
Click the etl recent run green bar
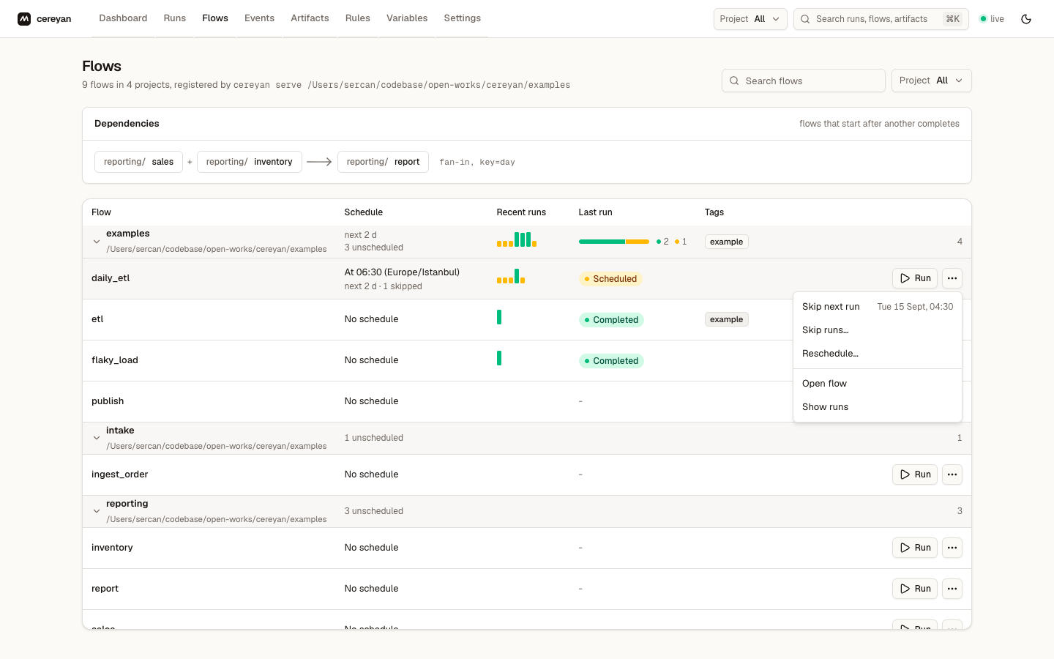(499, 317)
